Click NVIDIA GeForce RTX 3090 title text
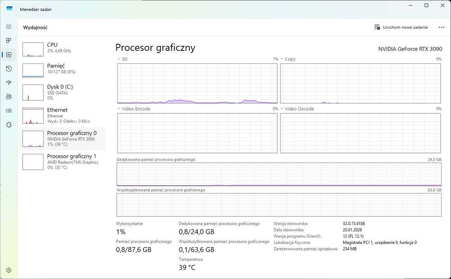The height and width of the screenshot is (279, 451). tap(410, 49)
